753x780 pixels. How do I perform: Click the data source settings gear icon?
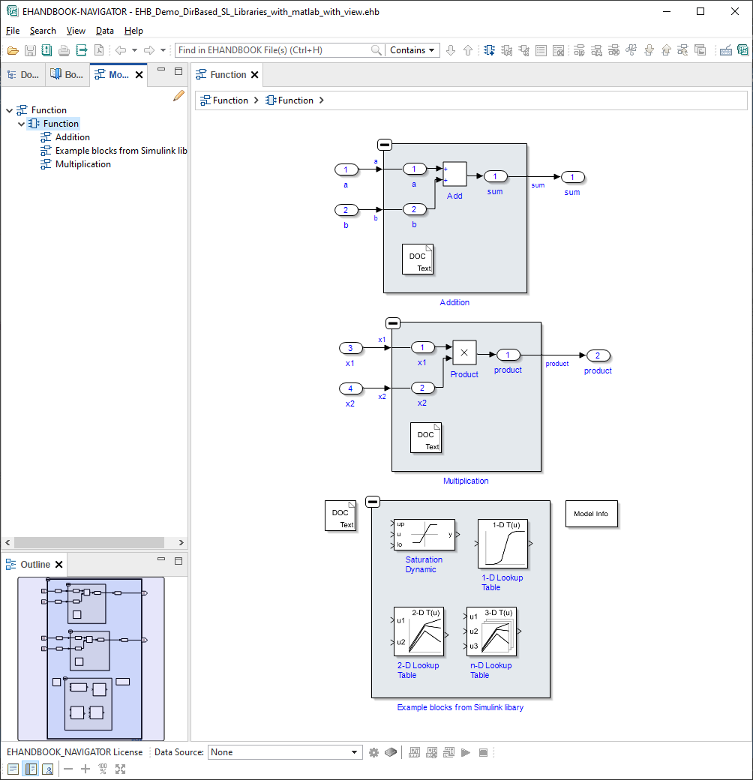(x=373, y=752)
